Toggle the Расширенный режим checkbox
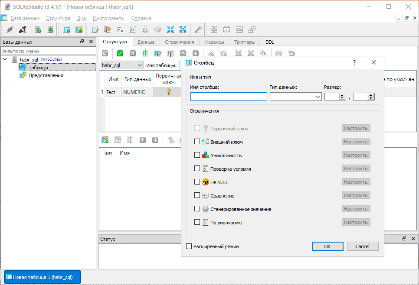Viewport: 419px width, 285px height. click(189, 246)
